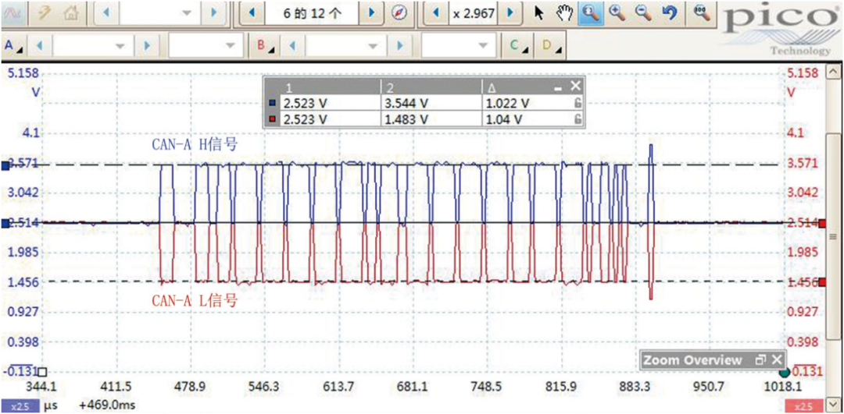Screen dimensions: 844x414
Task: Expand channel C options
Action: coord(519,46)
